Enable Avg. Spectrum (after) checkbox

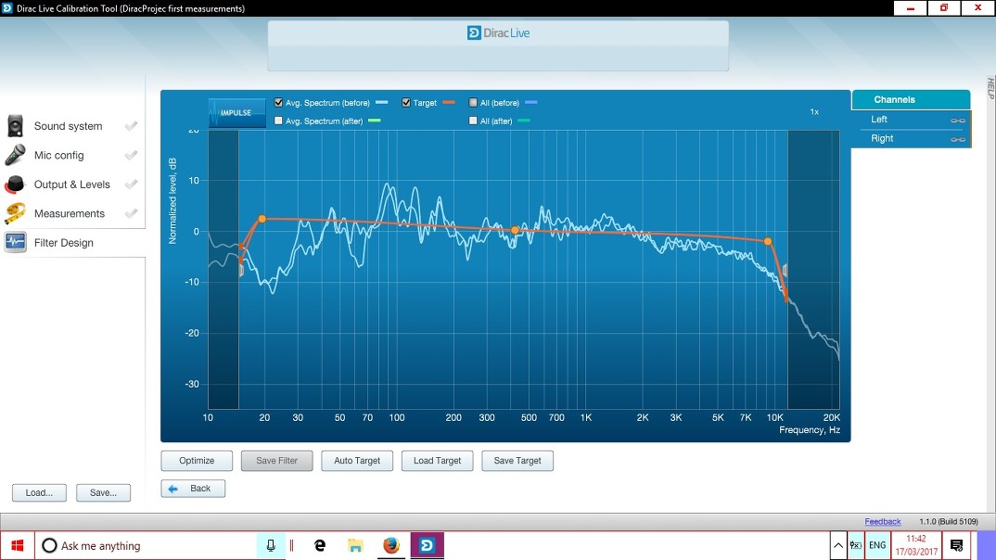[279, 121]
